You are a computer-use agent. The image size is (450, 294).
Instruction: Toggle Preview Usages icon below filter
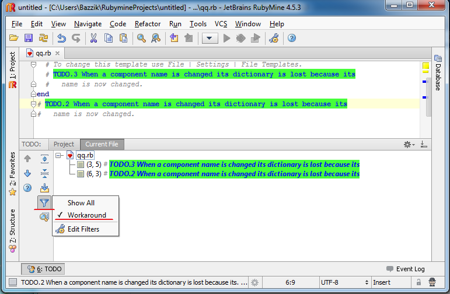click(x=44, y=217)
